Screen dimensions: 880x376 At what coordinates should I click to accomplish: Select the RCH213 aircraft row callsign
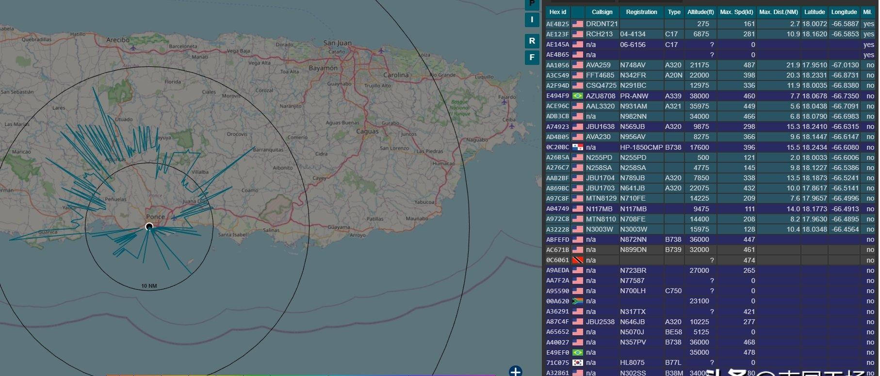[x=599, y=34]
